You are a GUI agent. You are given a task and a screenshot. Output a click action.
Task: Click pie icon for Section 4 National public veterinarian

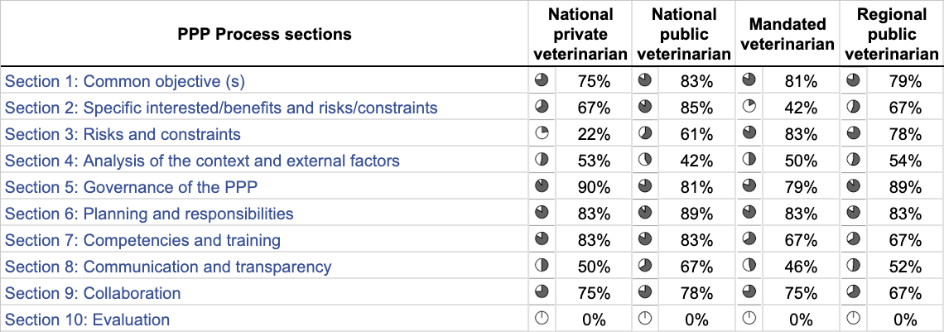coord(644,161)
